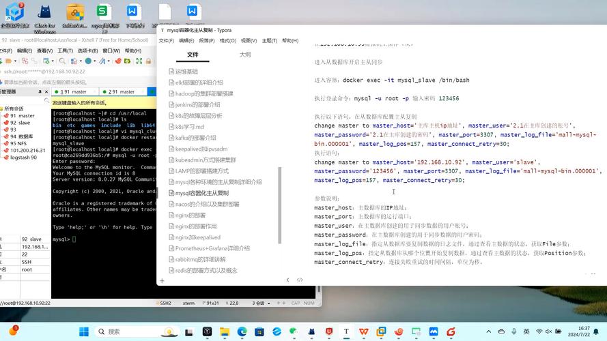
Task: Open Typora 格式(O) menu
Action: (x=227, y=41)
